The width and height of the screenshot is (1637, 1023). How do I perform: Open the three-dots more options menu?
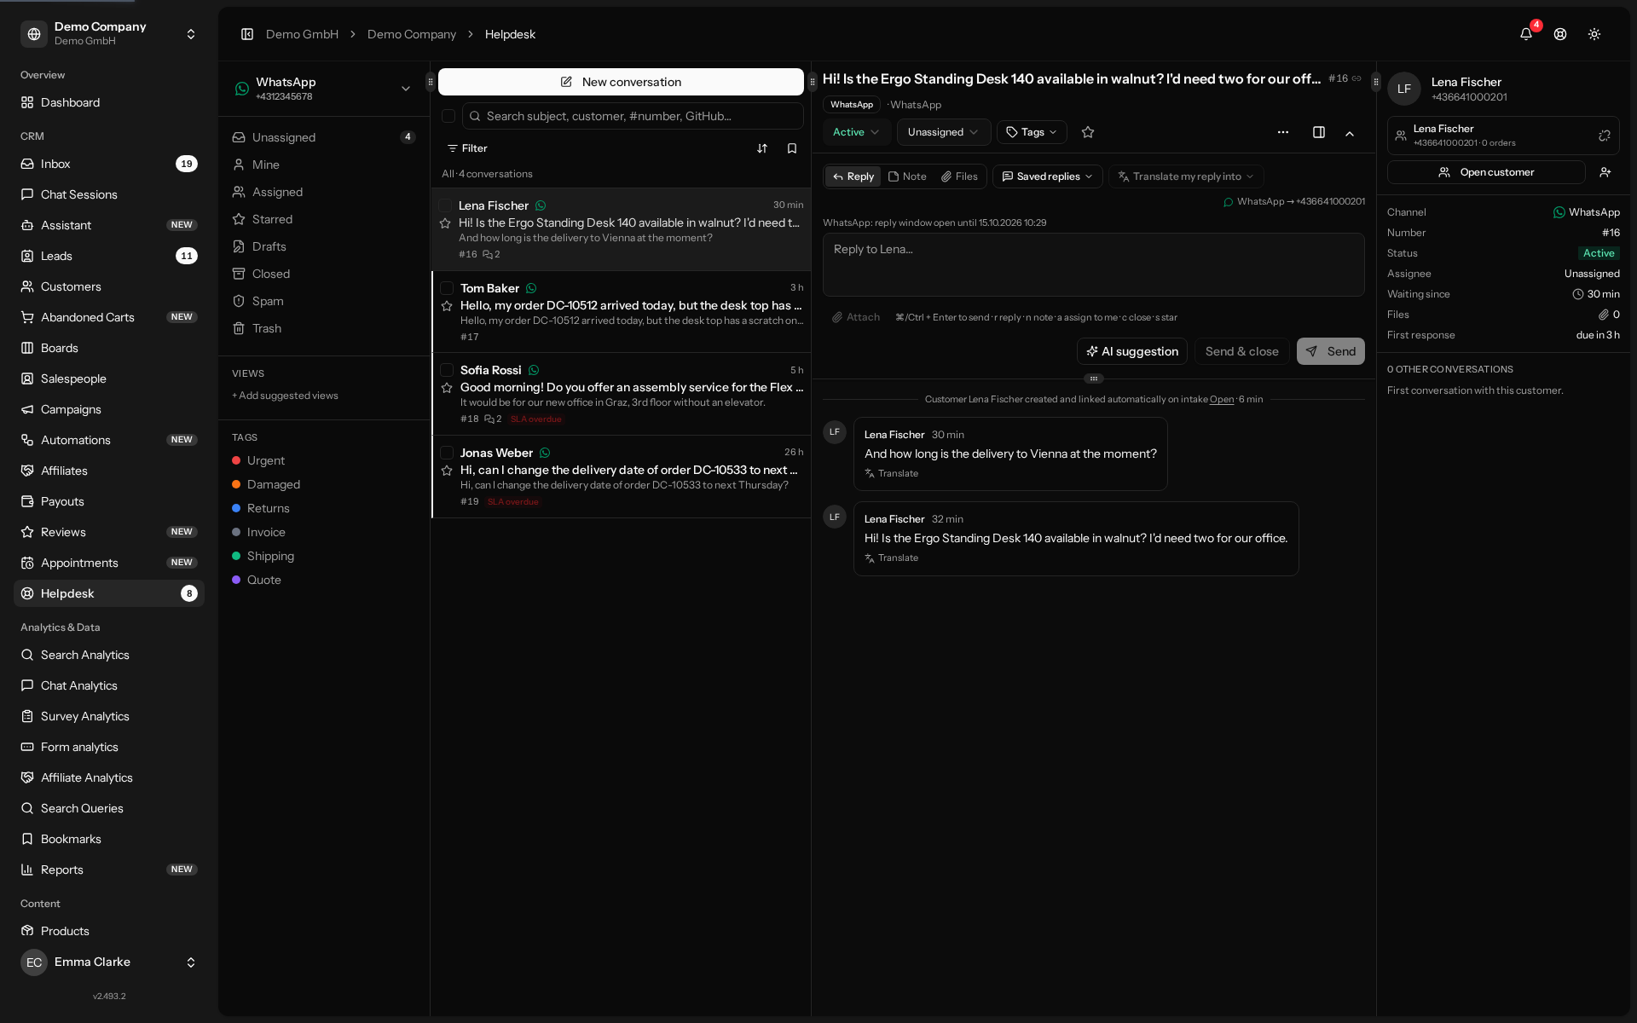coord(1283,132)
